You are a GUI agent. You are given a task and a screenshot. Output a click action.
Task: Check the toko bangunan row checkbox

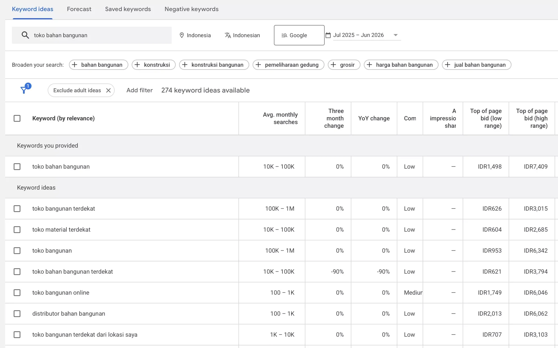pos(17,251)
